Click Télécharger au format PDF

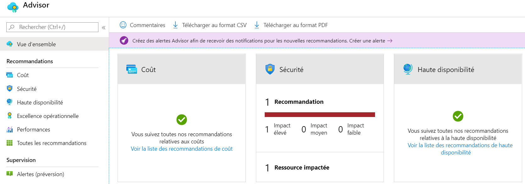pyautogui.click(x=291, y=25)
